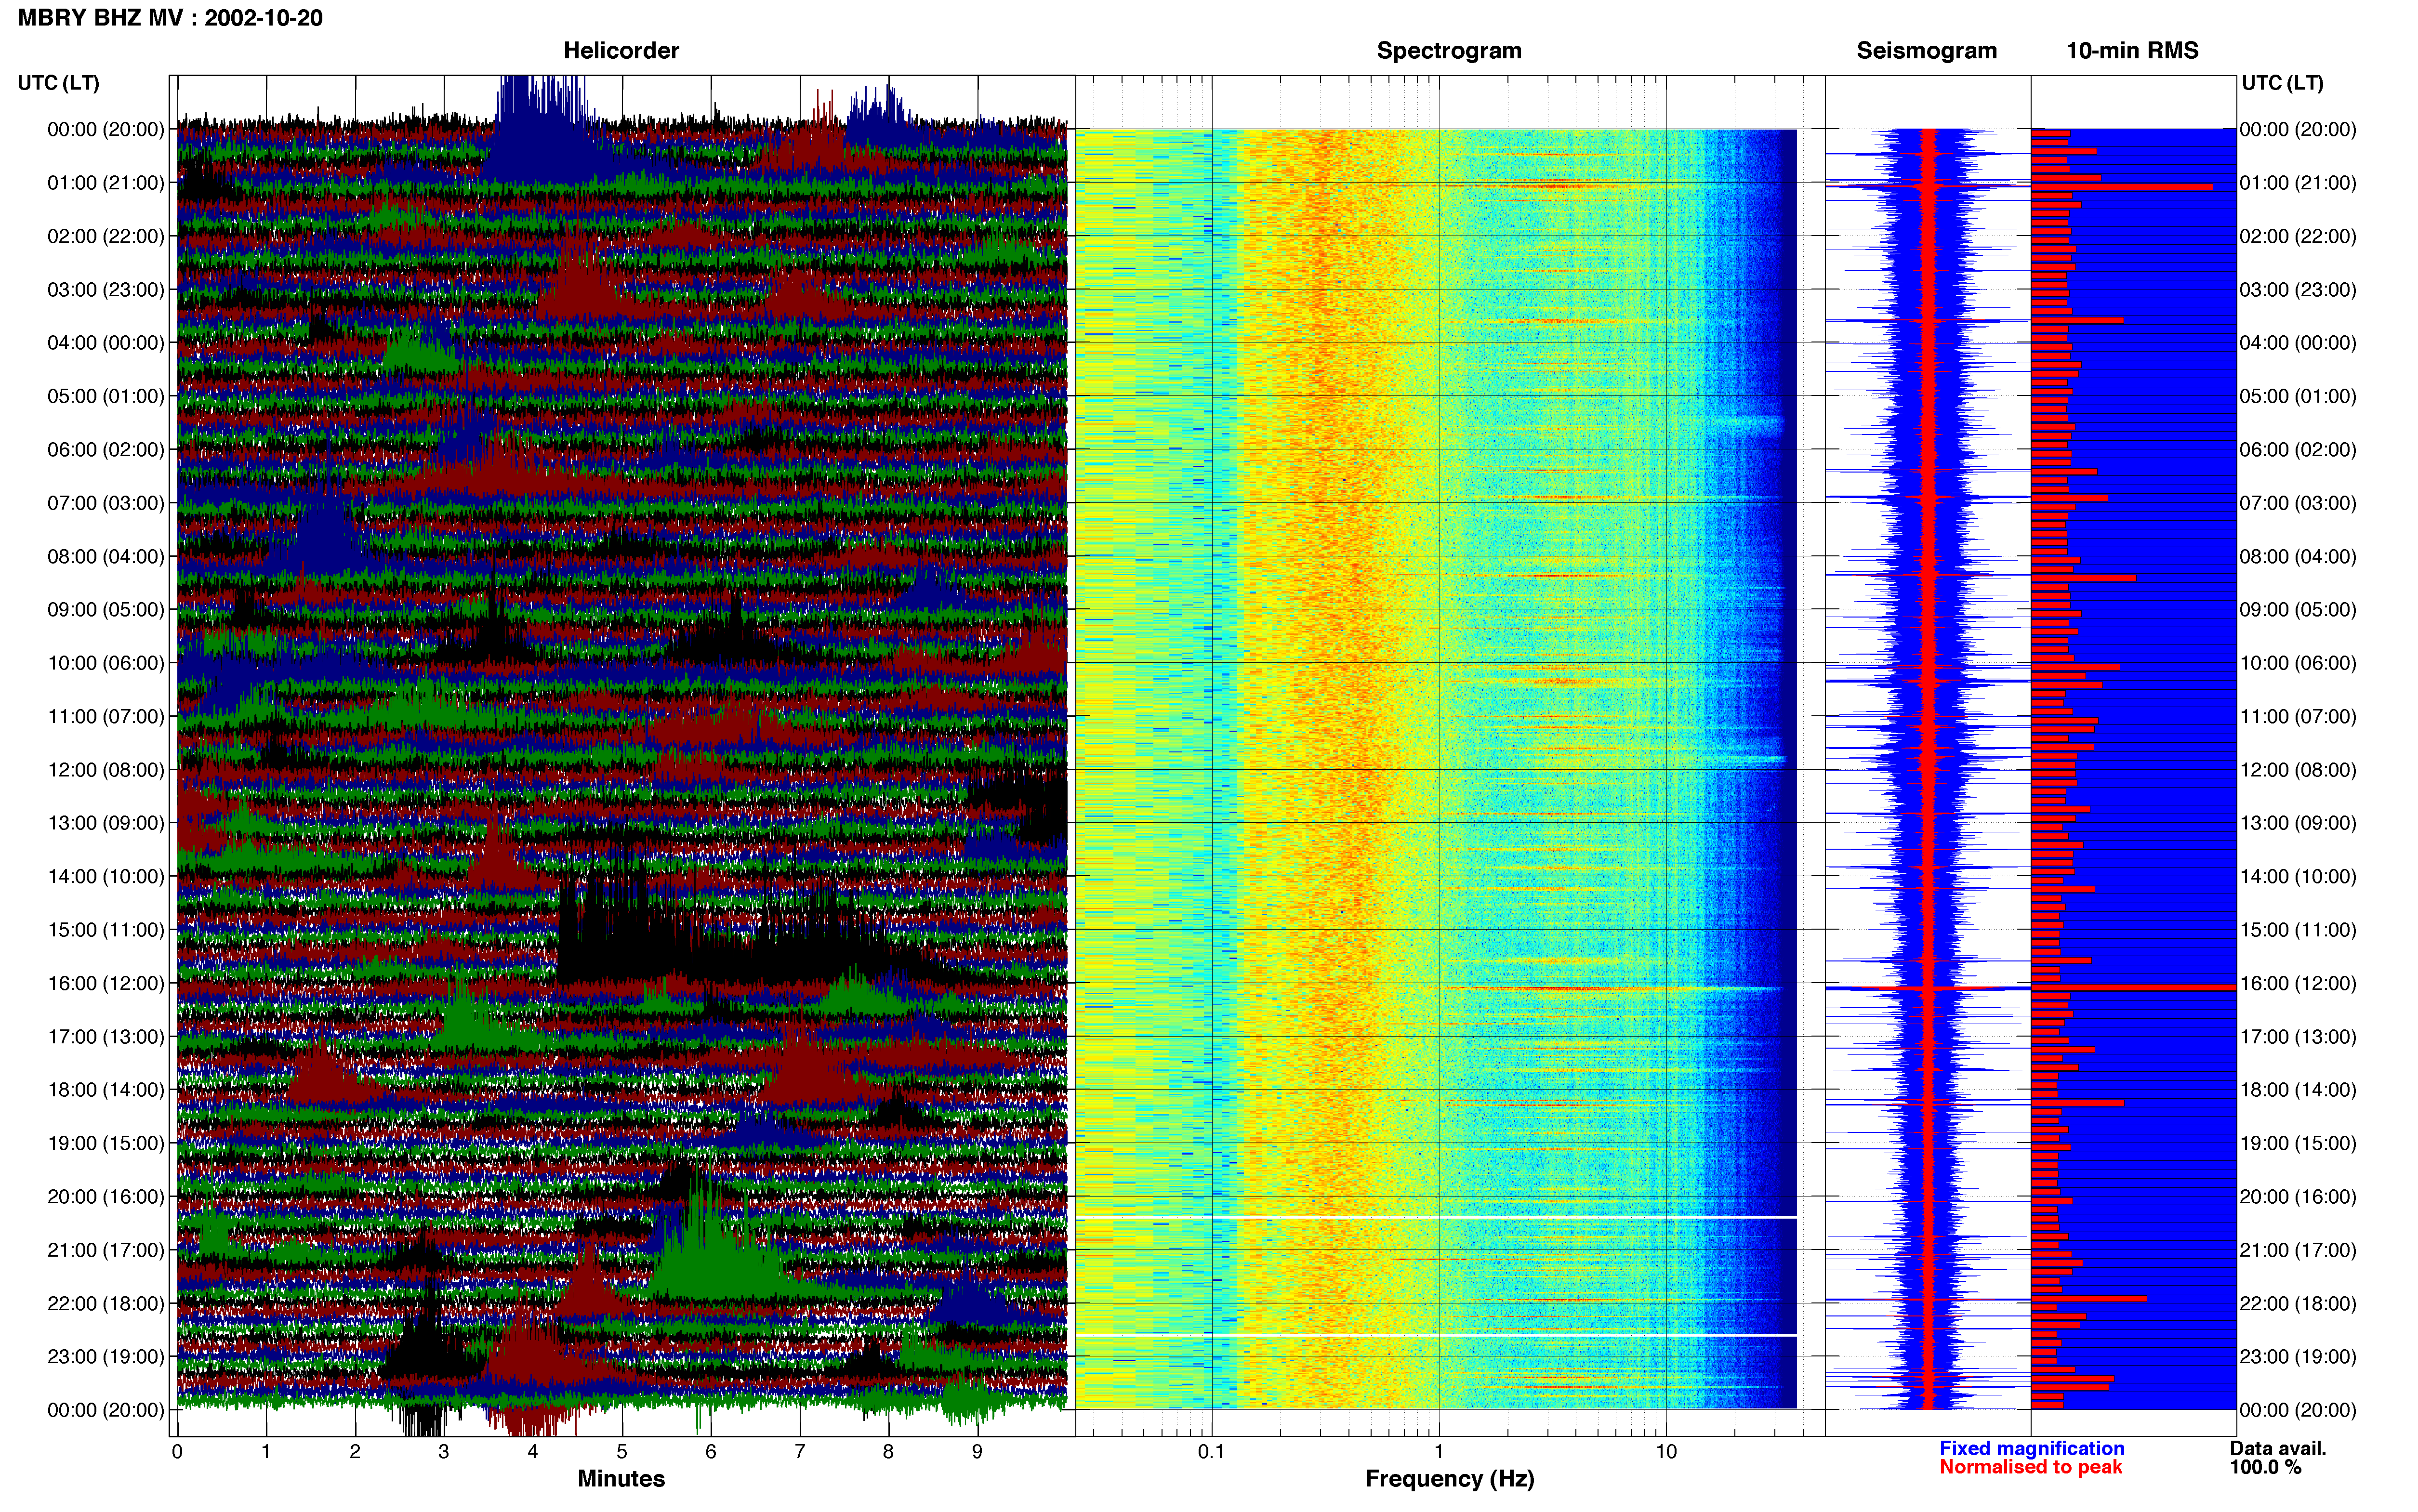Click the long RMS bar near 01:00
2418x1512 pixels.
click(2121, 187)
